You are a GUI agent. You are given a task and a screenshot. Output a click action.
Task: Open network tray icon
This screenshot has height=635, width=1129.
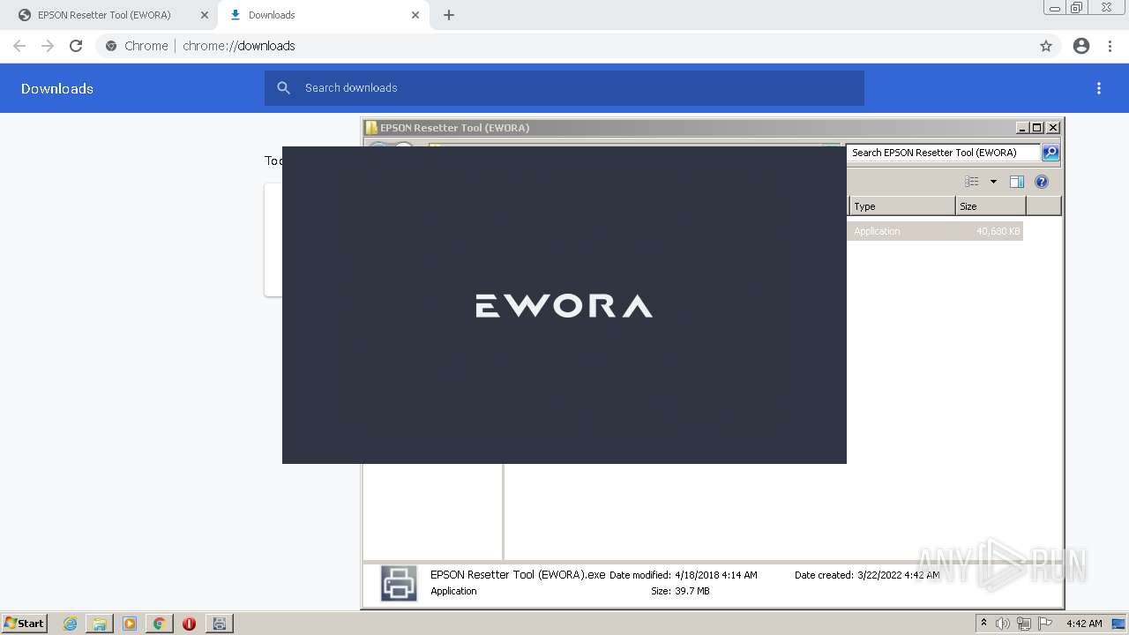(x=1024, y=624)
